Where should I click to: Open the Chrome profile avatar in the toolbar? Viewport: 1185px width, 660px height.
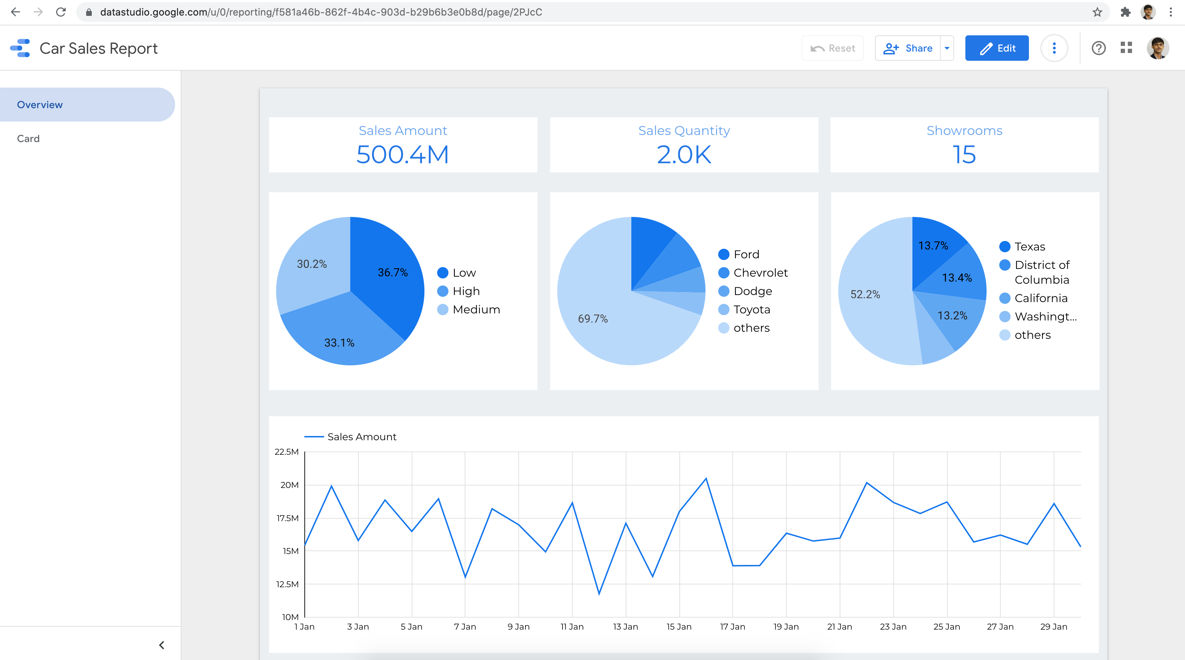[x=1148, y=12]
